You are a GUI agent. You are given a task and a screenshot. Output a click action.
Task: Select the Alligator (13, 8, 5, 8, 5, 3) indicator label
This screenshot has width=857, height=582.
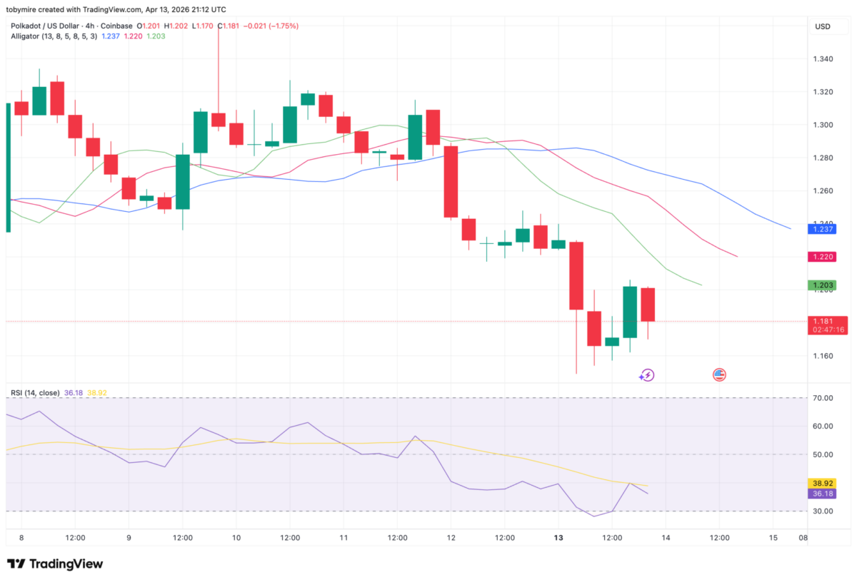[x=54, y=36]
